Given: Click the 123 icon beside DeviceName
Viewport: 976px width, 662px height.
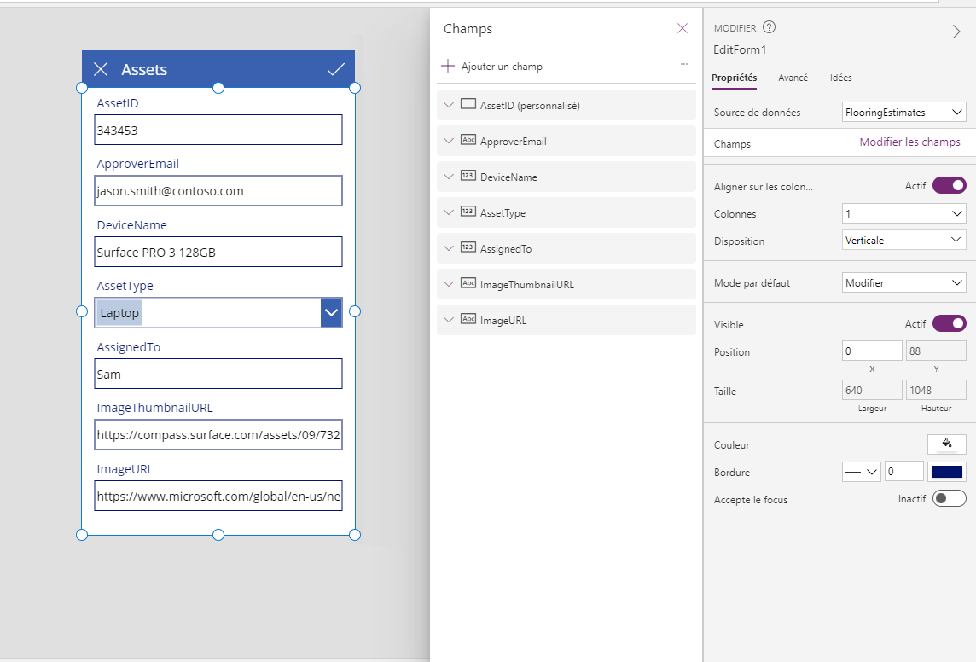Looking at the screenshot, I should 468,176.
